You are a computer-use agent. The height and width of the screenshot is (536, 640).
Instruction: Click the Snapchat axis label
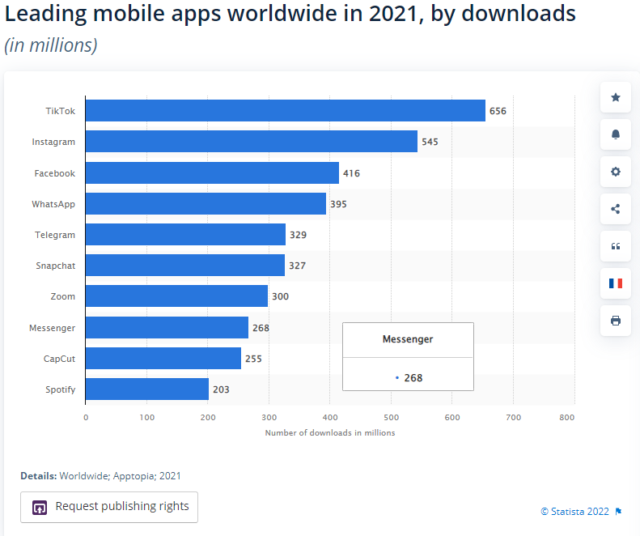56,266
